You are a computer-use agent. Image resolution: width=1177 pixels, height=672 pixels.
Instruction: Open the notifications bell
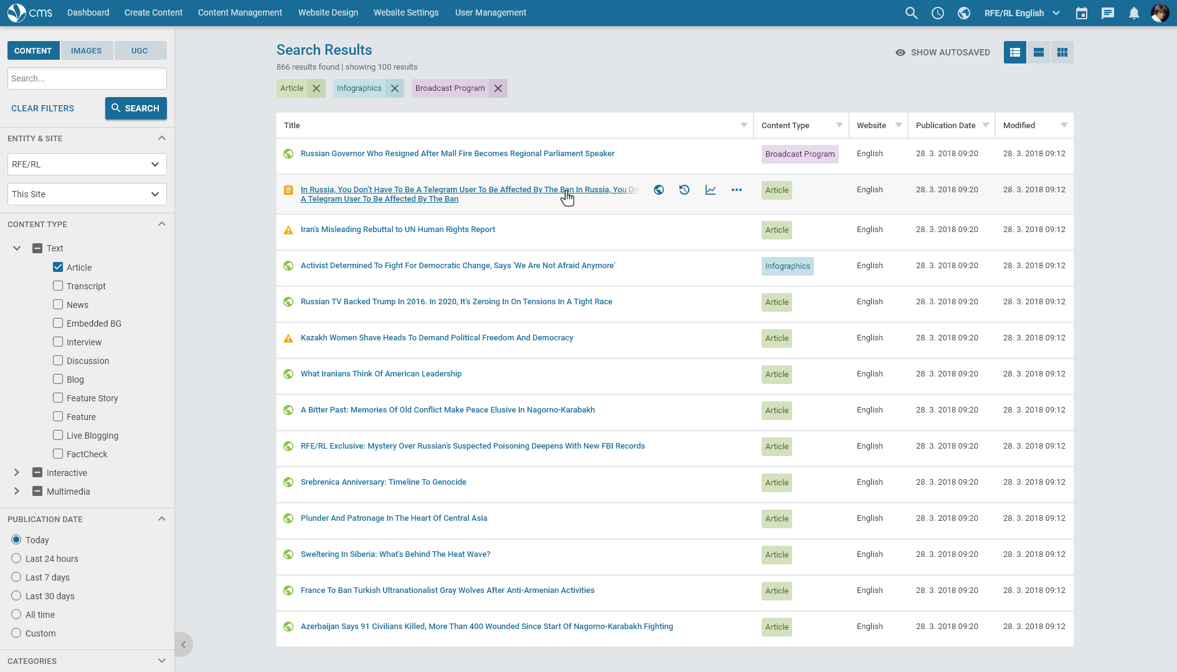(1134, 13)
